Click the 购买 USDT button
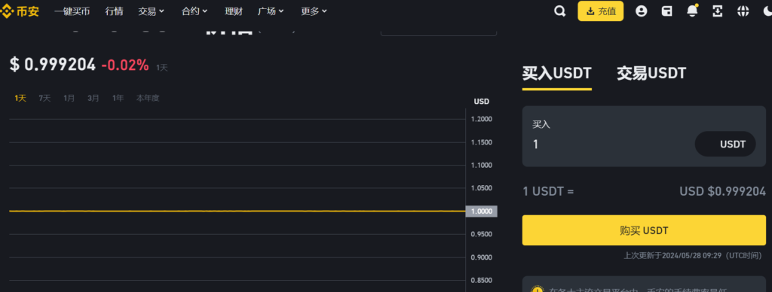 (644, 230)
